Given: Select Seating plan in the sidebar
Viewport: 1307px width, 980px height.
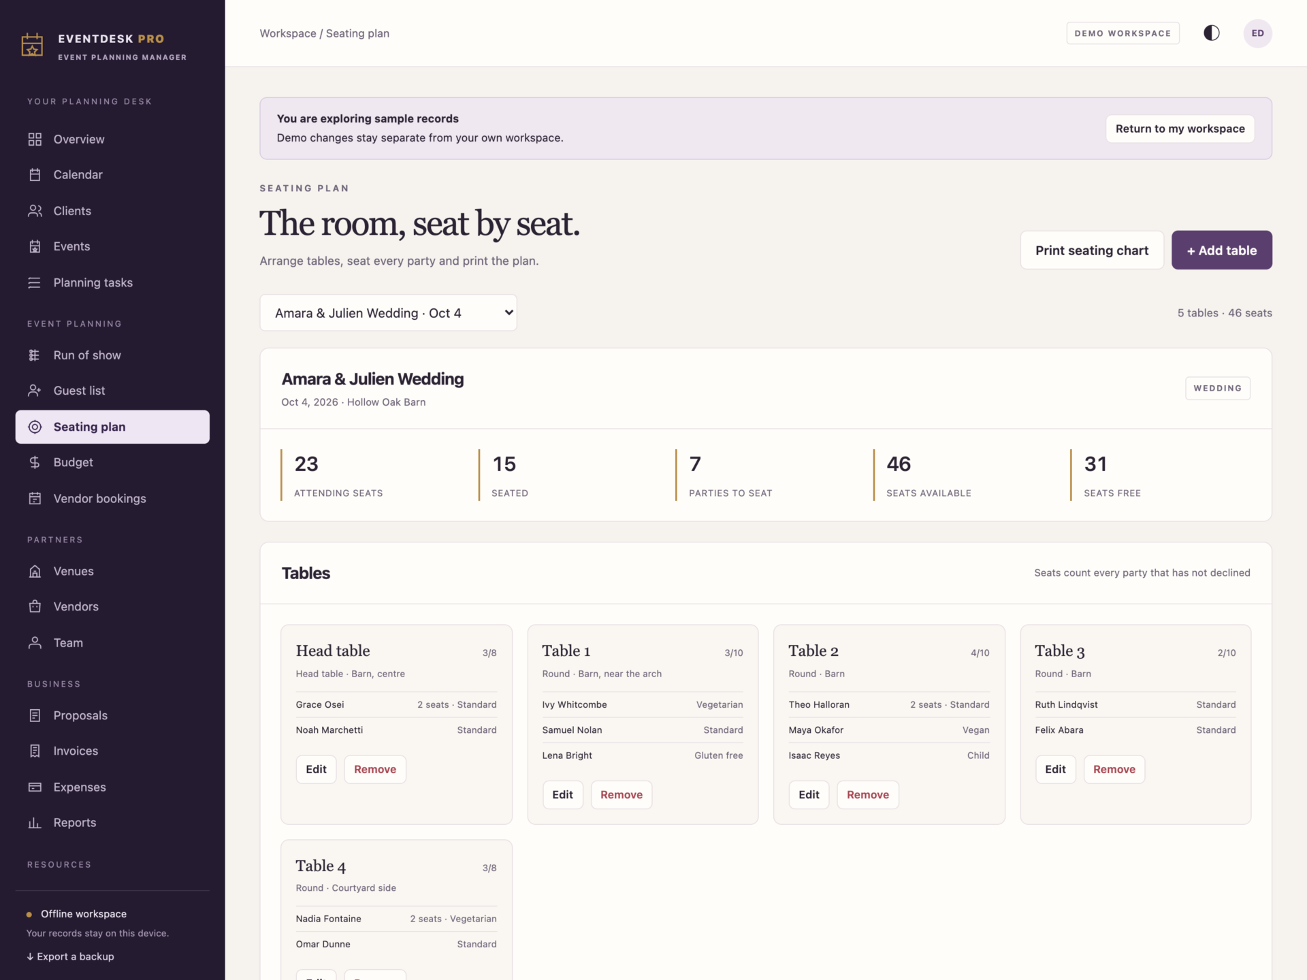Looking at the screenshot, I should point(112,427).
